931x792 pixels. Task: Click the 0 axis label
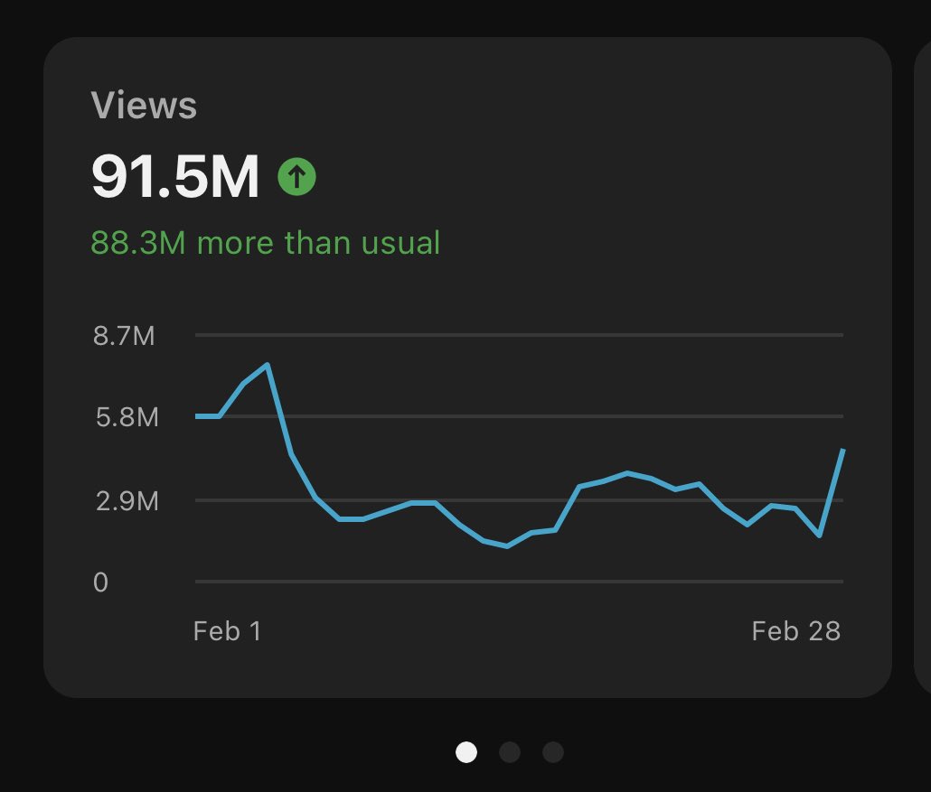click(x=101, y=582)
